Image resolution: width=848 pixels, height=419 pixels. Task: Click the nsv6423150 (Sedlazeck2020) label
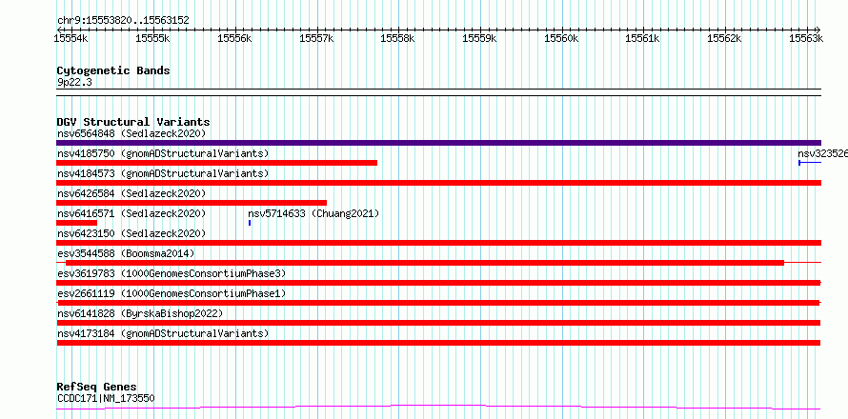131,233
